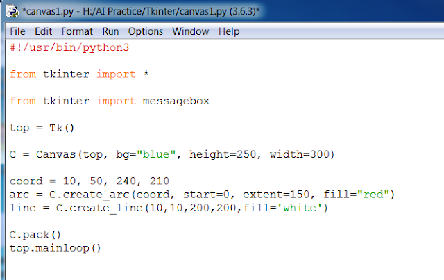Click the word 'messagebox' in import line
The width and height of the screenshot is (444, 280).
coord(176,101)
